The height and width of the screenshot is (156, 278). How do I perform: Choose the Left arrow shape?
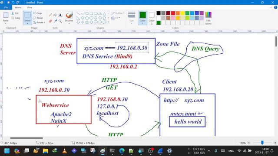[x=100, y=18]
